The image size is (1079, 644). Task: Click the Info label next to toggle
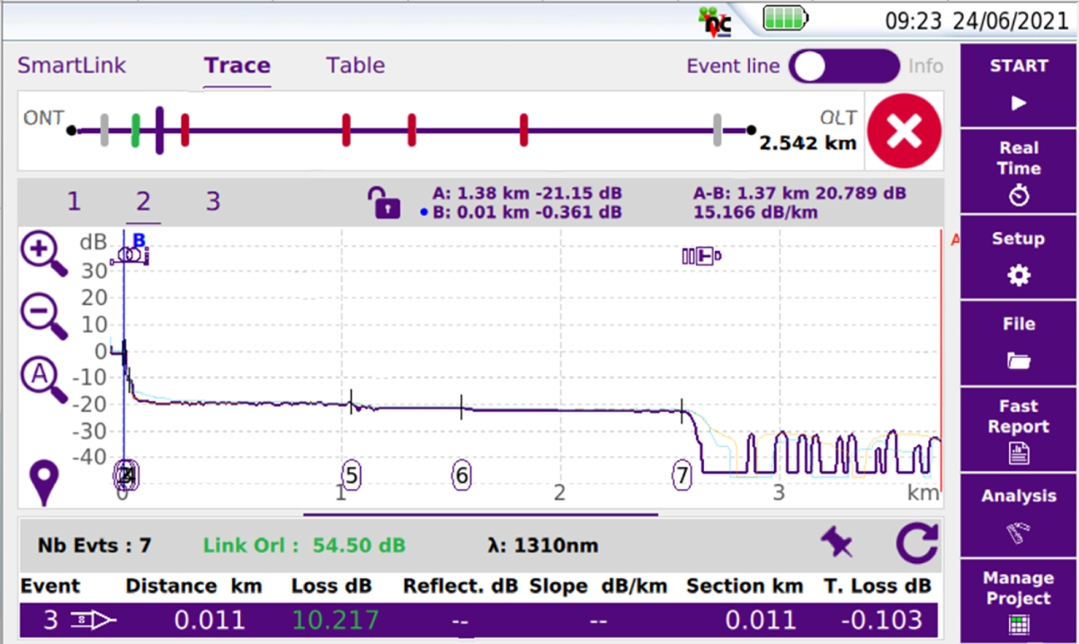coord(925,67)
